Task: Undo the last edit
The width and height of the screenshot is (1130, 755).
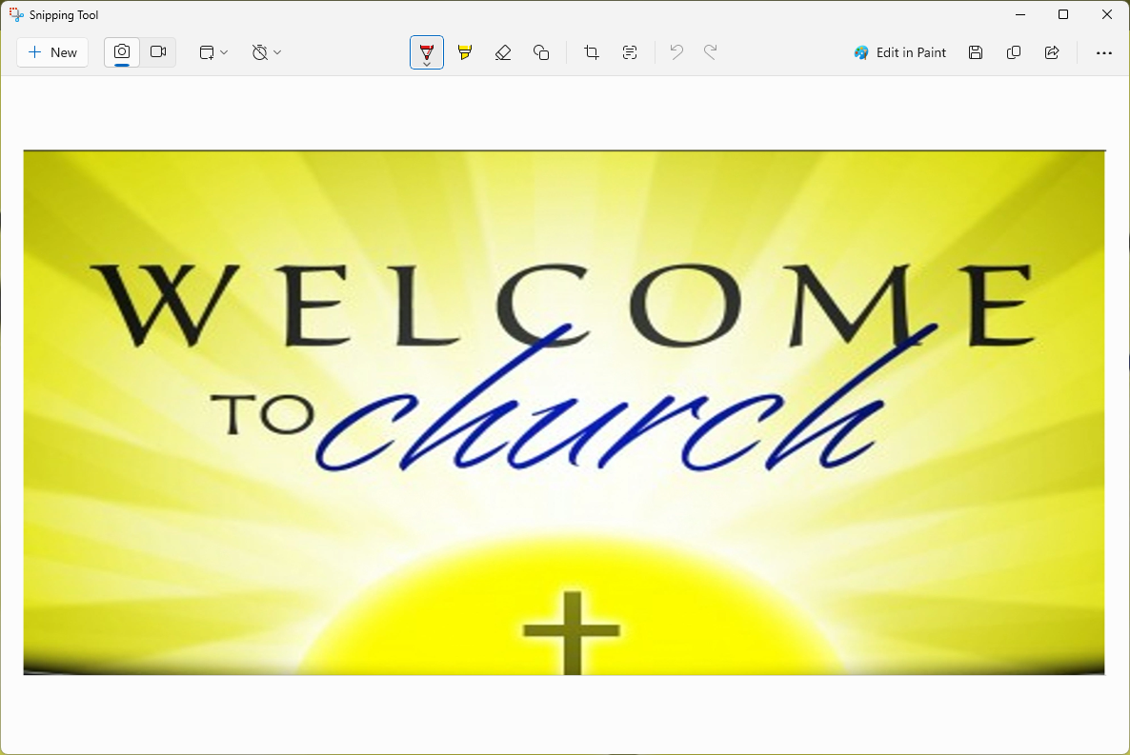Action: (x=676, y=52)
